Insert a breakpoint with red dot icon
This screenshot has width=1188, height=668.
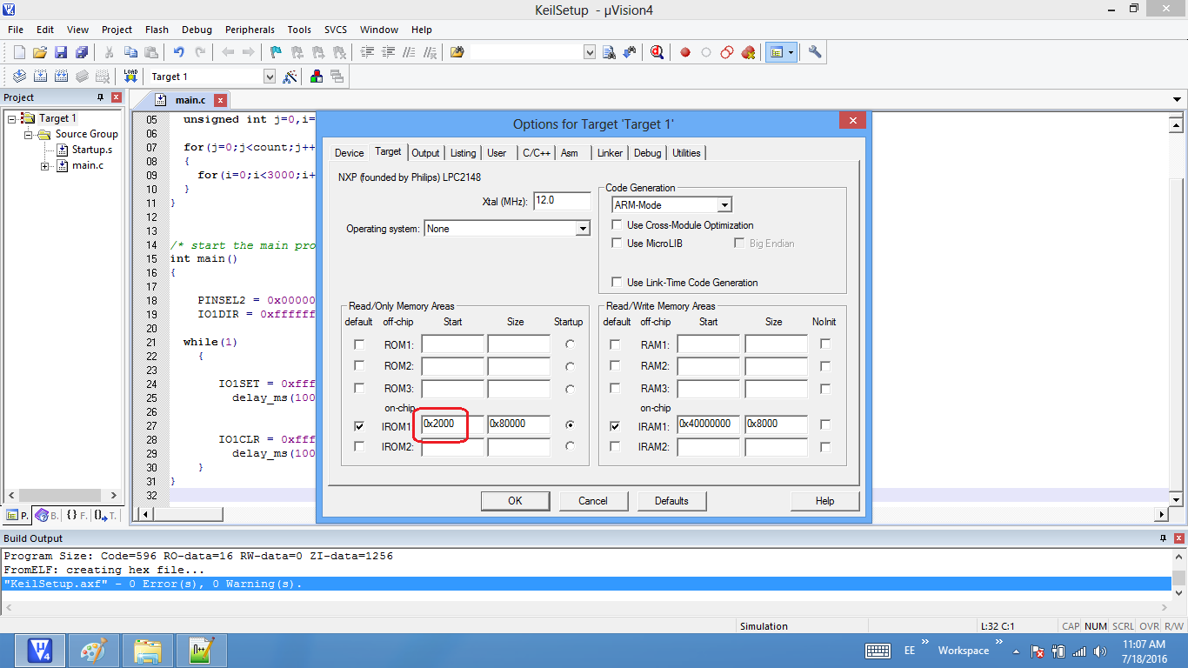(685, 52)
